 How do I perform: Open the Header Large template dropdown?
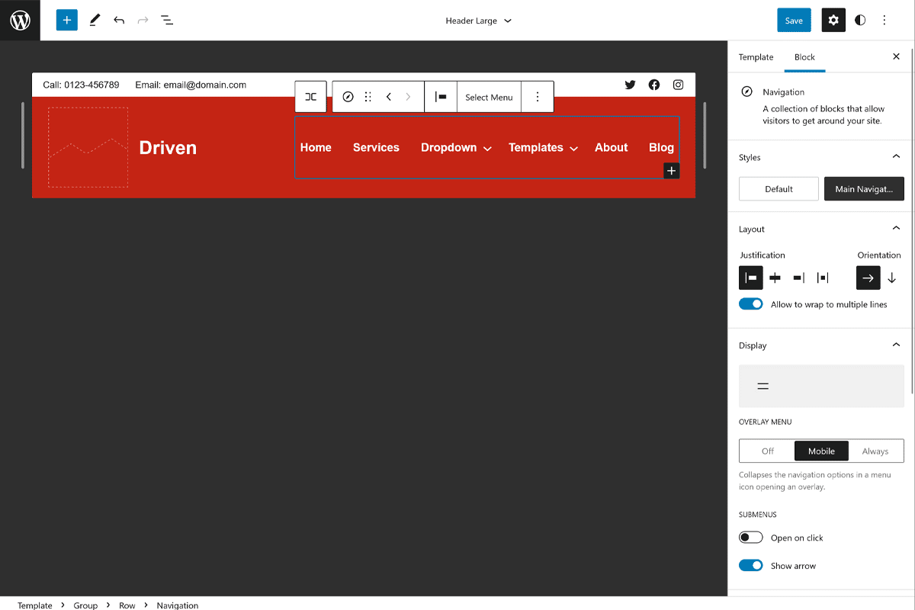click(478, 21)
